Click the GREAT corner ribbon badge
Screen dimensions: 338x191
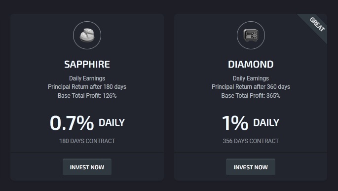(x=317, y=24)
